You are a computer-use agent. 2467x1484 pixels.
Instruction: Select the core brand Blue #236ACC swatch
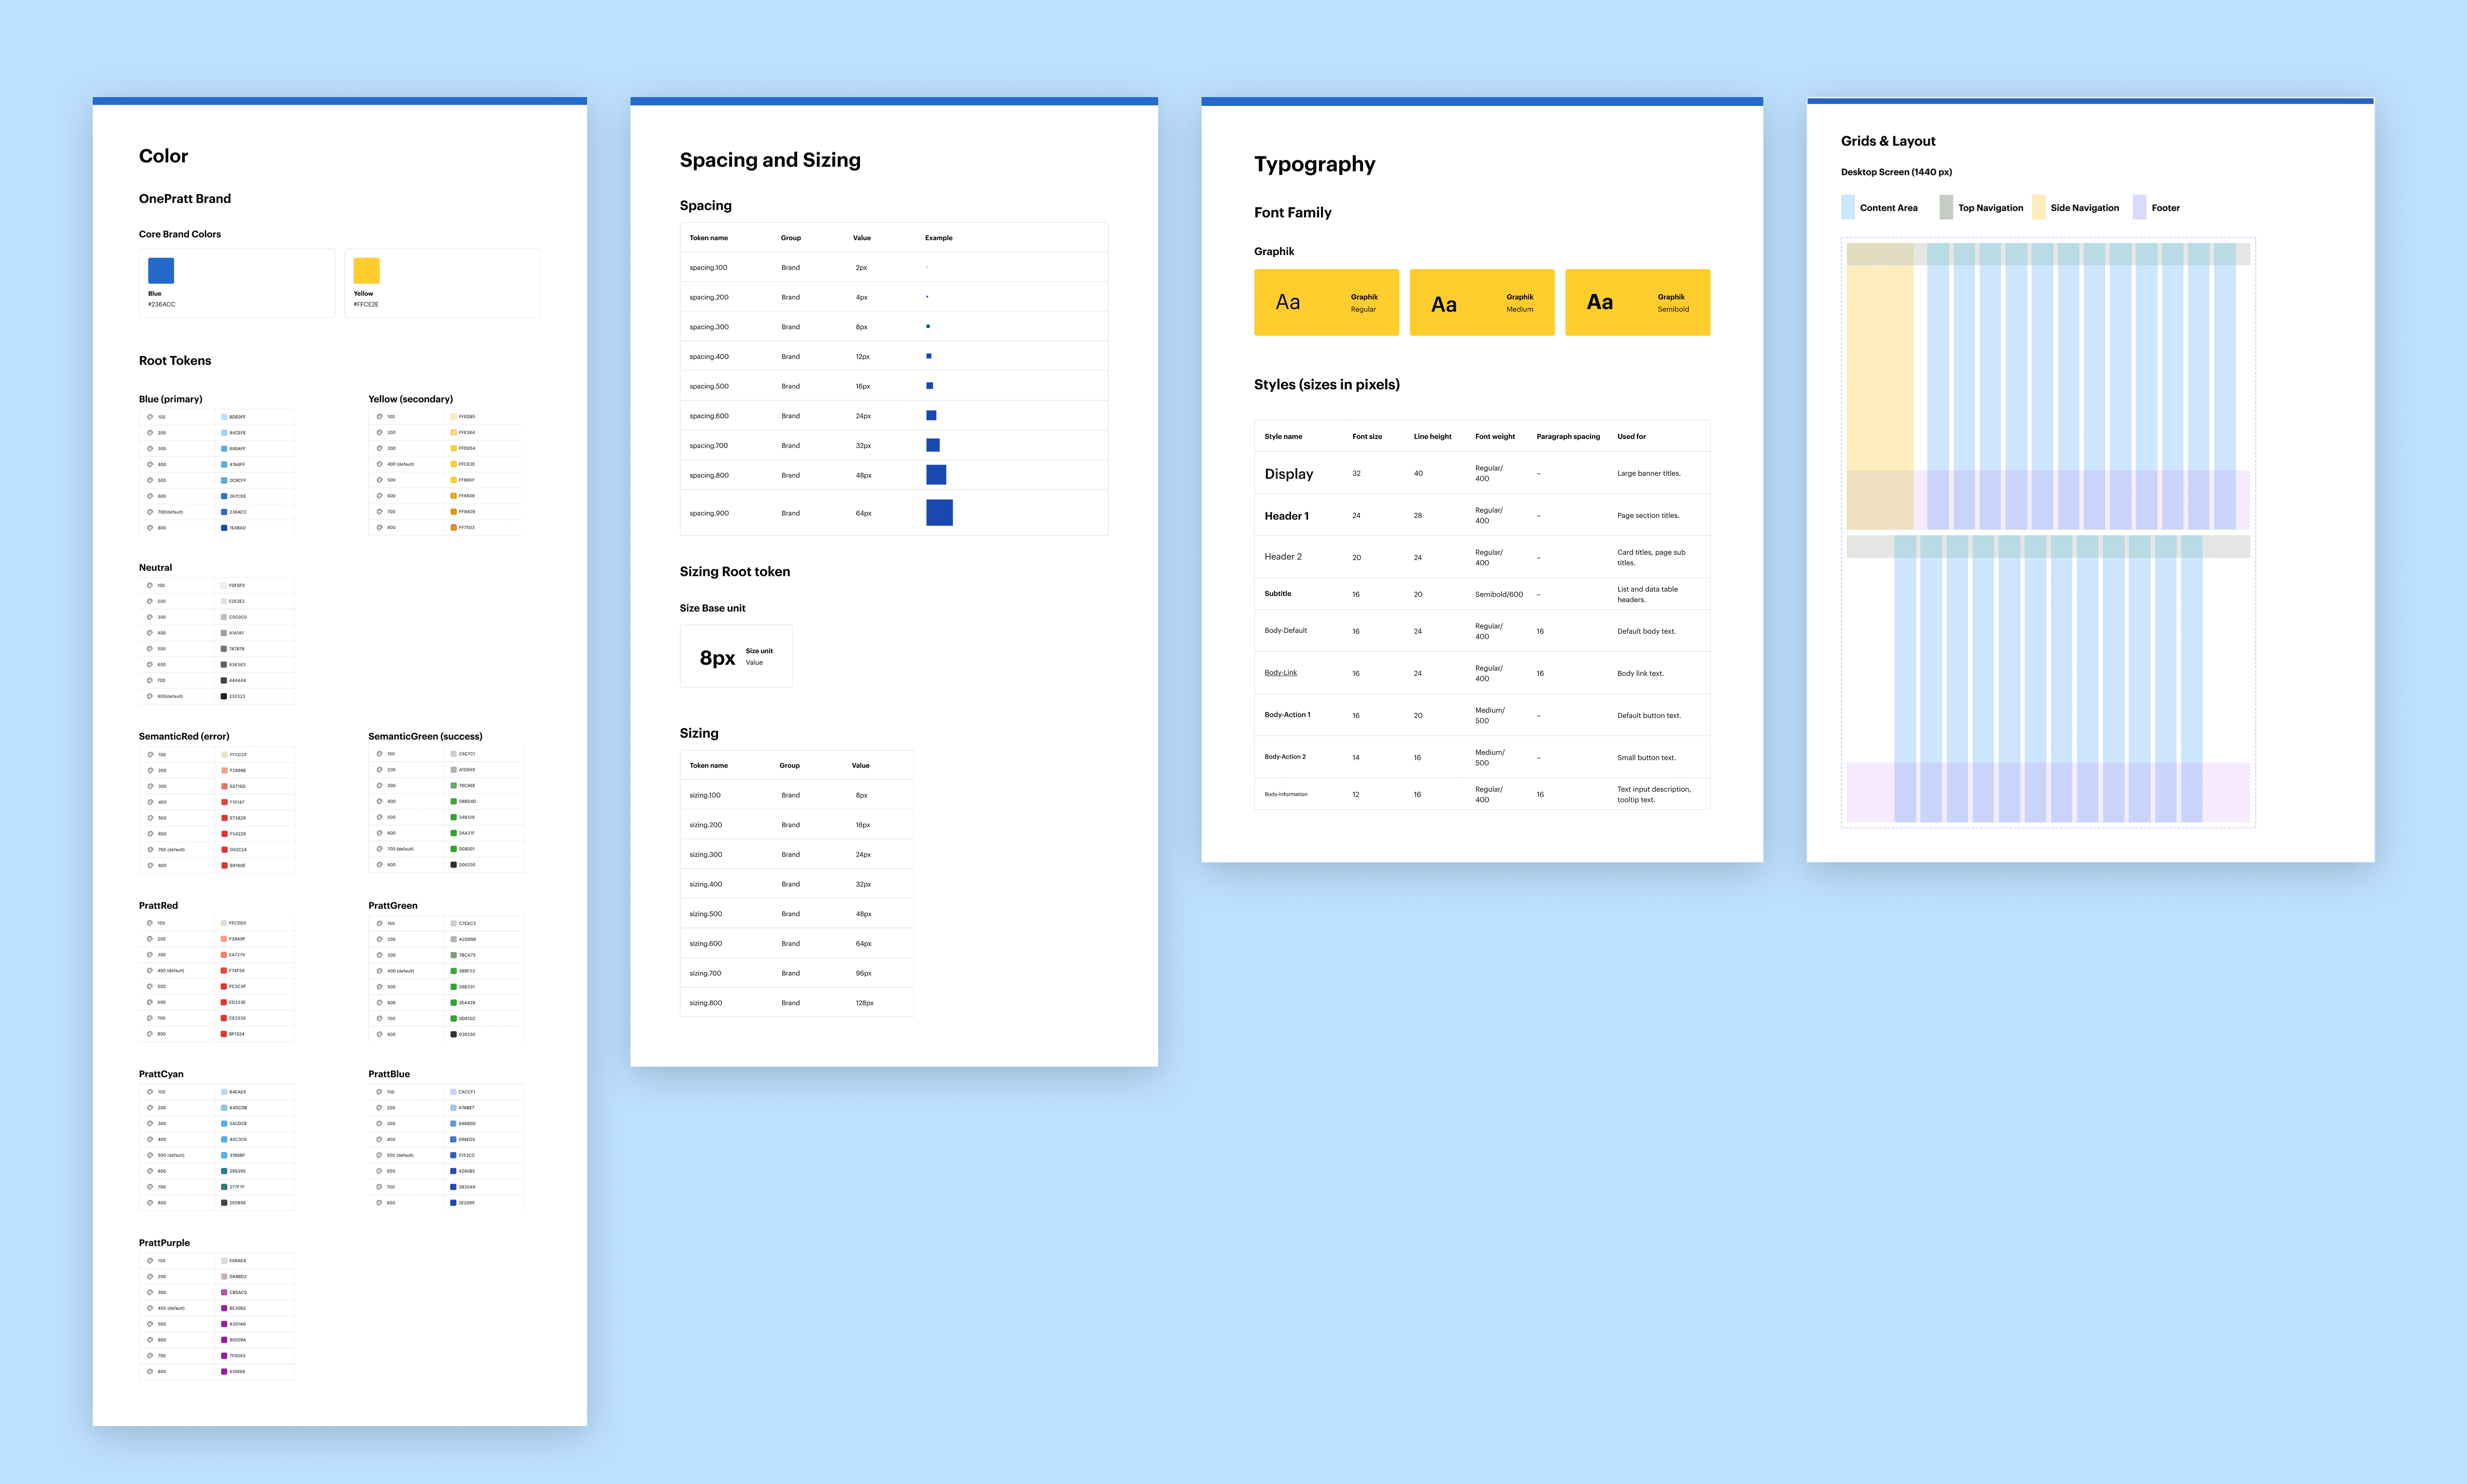(x=161, y=271)
